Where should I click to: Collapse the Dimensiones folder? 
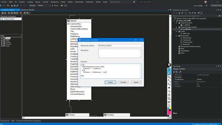tap(177, 36)
